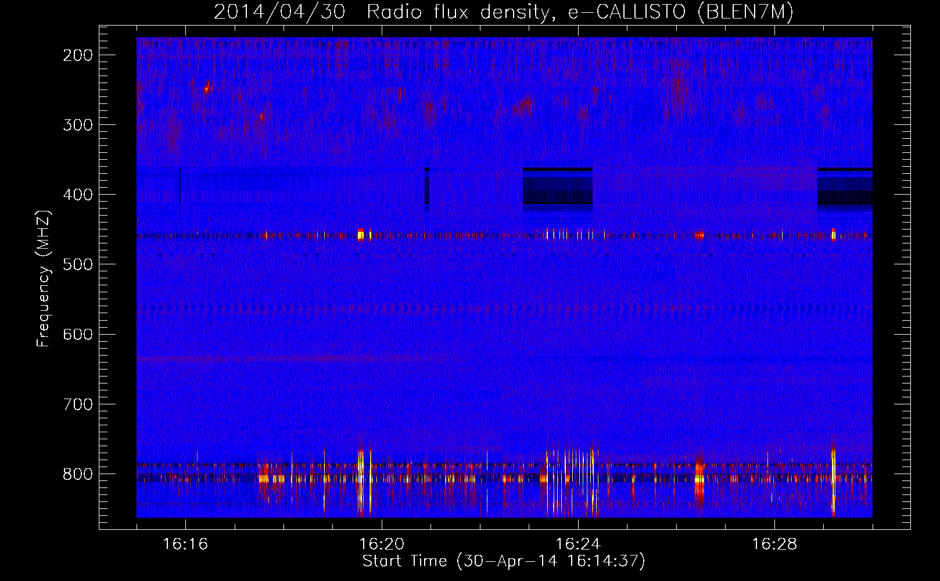The height and width of the screenshot is (581, 940).
Task: Click the 16:28 time tick label
Action: 774,544
